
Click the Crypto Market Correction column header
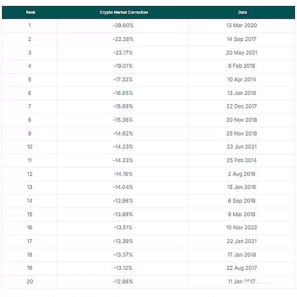124,12
